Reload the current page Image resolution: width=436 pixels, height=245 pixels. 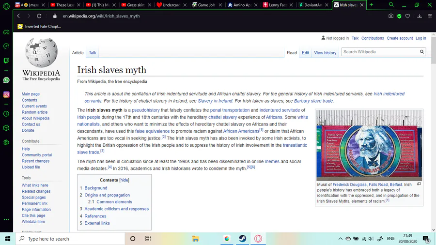pos(39,16)
